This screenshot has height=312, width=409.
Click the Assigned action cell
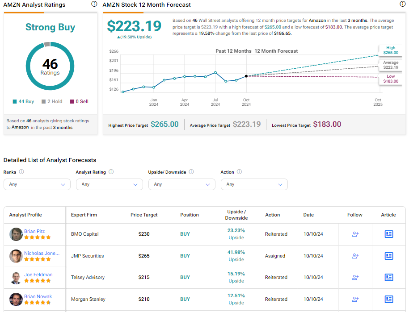pos(275,256)
